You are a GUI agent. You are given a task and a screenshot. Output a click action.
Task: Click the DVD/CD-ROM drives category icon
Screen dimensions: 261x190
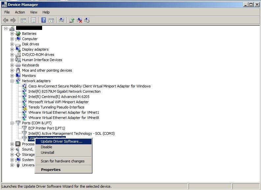pyautogui.click(x=18, y=55)
